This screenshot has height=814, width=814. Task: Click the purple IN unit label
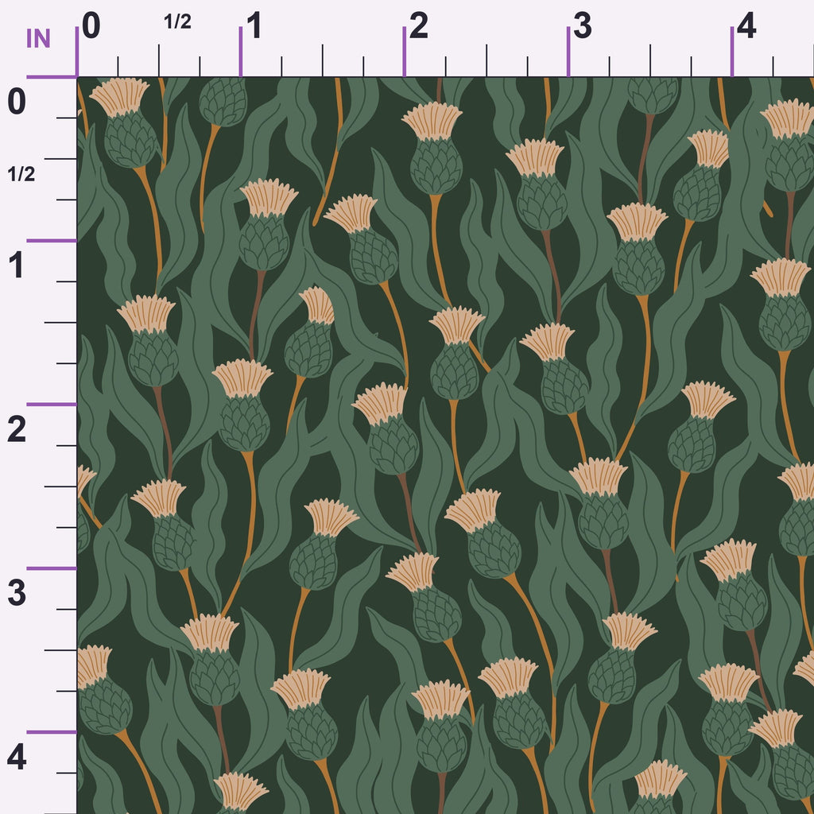[x=38, y=38]
